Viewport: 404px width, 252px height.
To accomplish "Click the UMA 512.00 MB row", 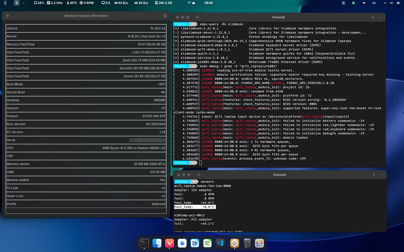I will (86, 172).
